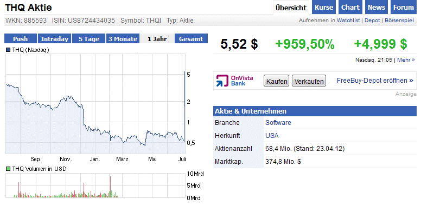Go to the Forum tab
421x212 pixels.
pos(404,8)
